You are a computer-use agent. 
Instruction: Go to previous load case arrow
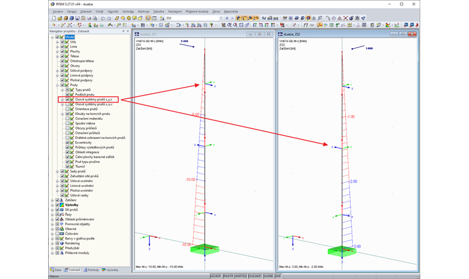226,19
